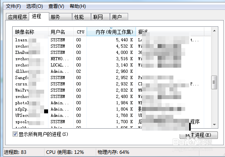Select the ZhuDon process row
225x157 pixels.
112,52
